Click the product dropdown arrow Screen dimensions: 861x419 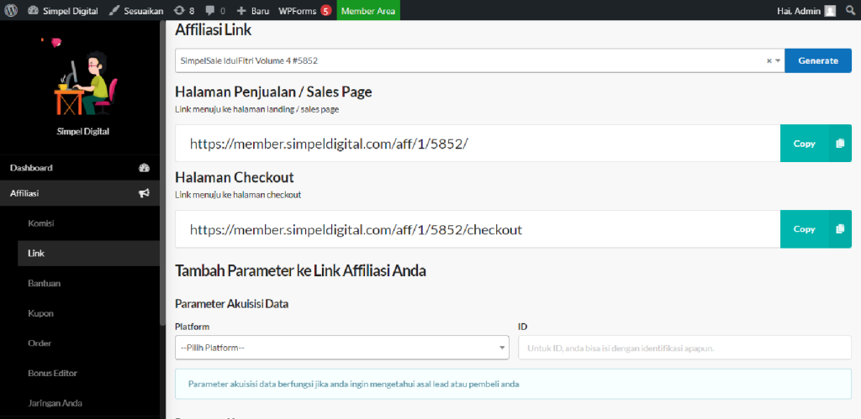tap(778, 60)
